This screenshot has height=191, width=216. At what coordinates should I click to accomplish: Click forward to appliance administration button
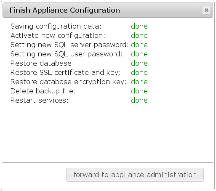tap(135, 175)
